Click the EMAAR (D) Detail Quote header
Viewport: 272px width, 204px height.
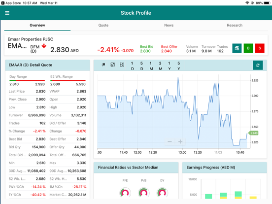click(x=47, y=65)
